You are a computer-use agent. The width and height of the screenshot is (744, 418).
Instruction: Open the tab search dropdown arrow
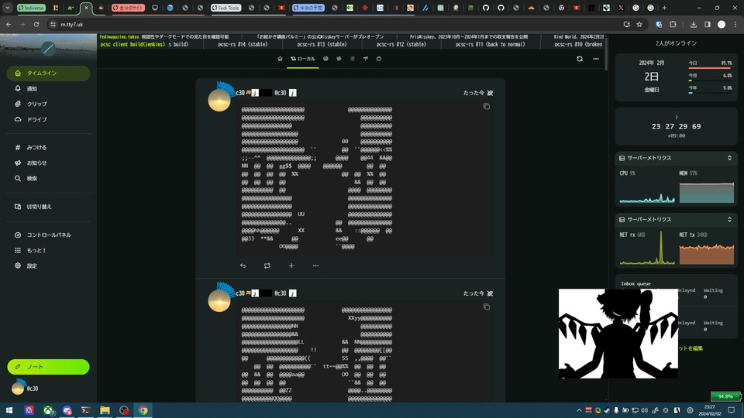8,8
